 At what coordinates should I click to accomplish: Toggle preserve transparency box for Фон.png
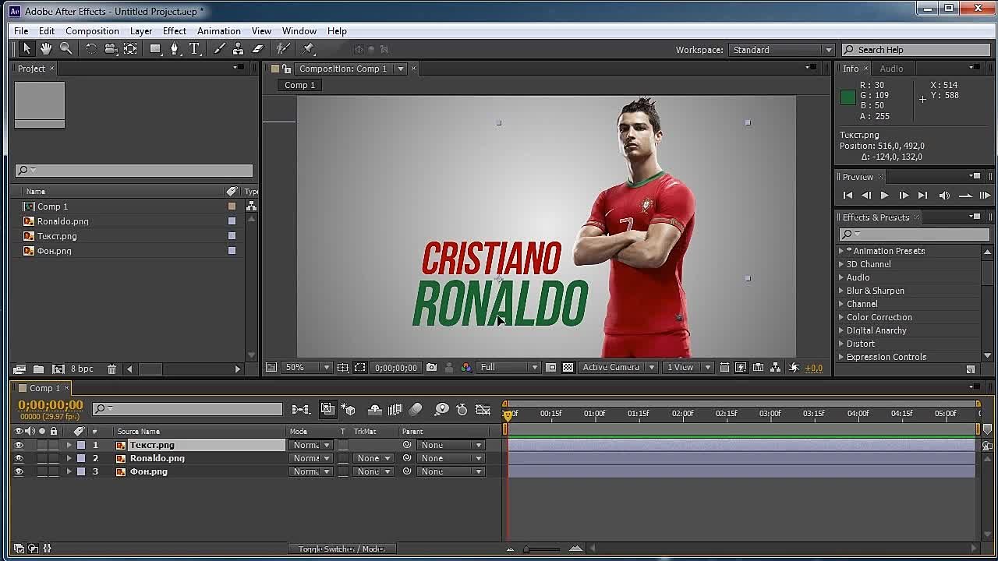[343, 471]
